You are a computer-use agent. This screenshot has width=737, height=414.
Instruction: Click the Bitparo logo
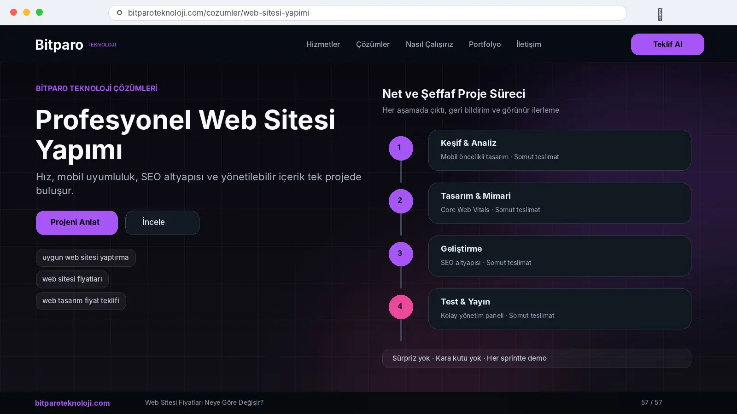pyautogui.click(x=76, y=45)
